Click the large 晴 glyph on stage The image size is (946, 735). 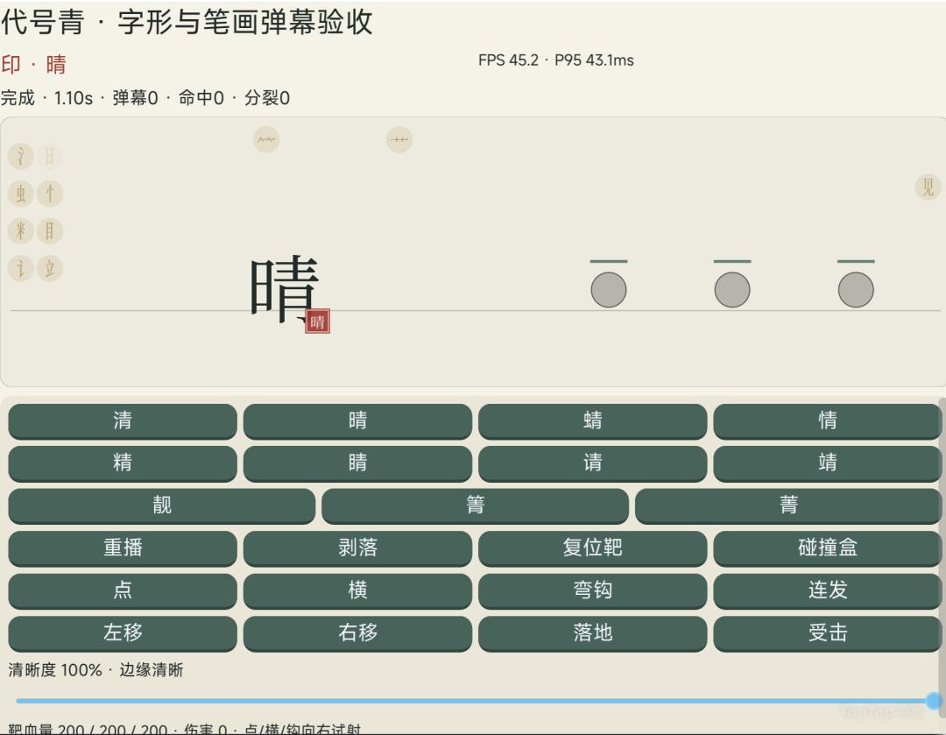coord(284,288)
